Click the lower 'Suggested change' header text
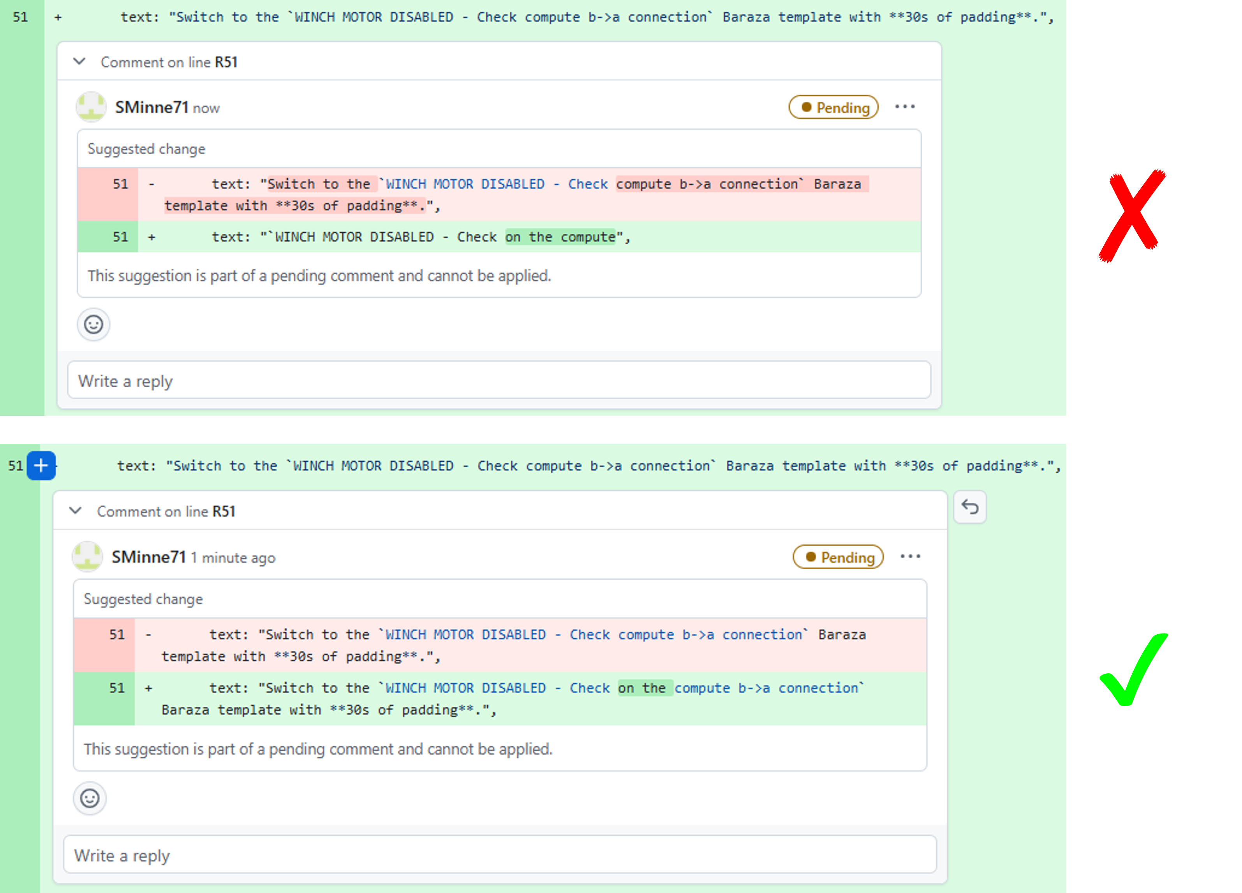 pos(143,599)
